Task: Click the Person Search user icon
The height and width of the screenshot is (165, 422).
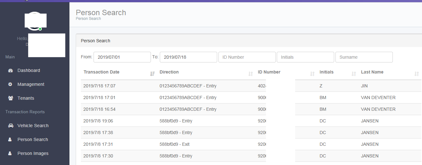Action: (10, 139)
